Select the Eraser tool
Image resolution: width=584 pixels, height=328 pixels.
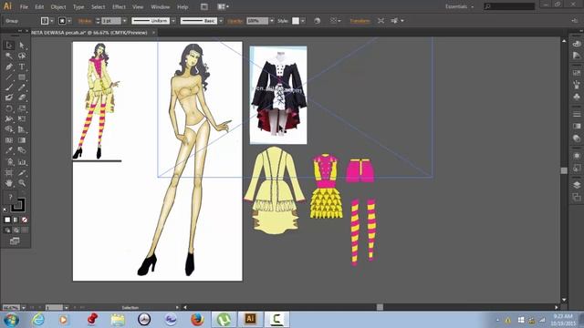(22, 97)
